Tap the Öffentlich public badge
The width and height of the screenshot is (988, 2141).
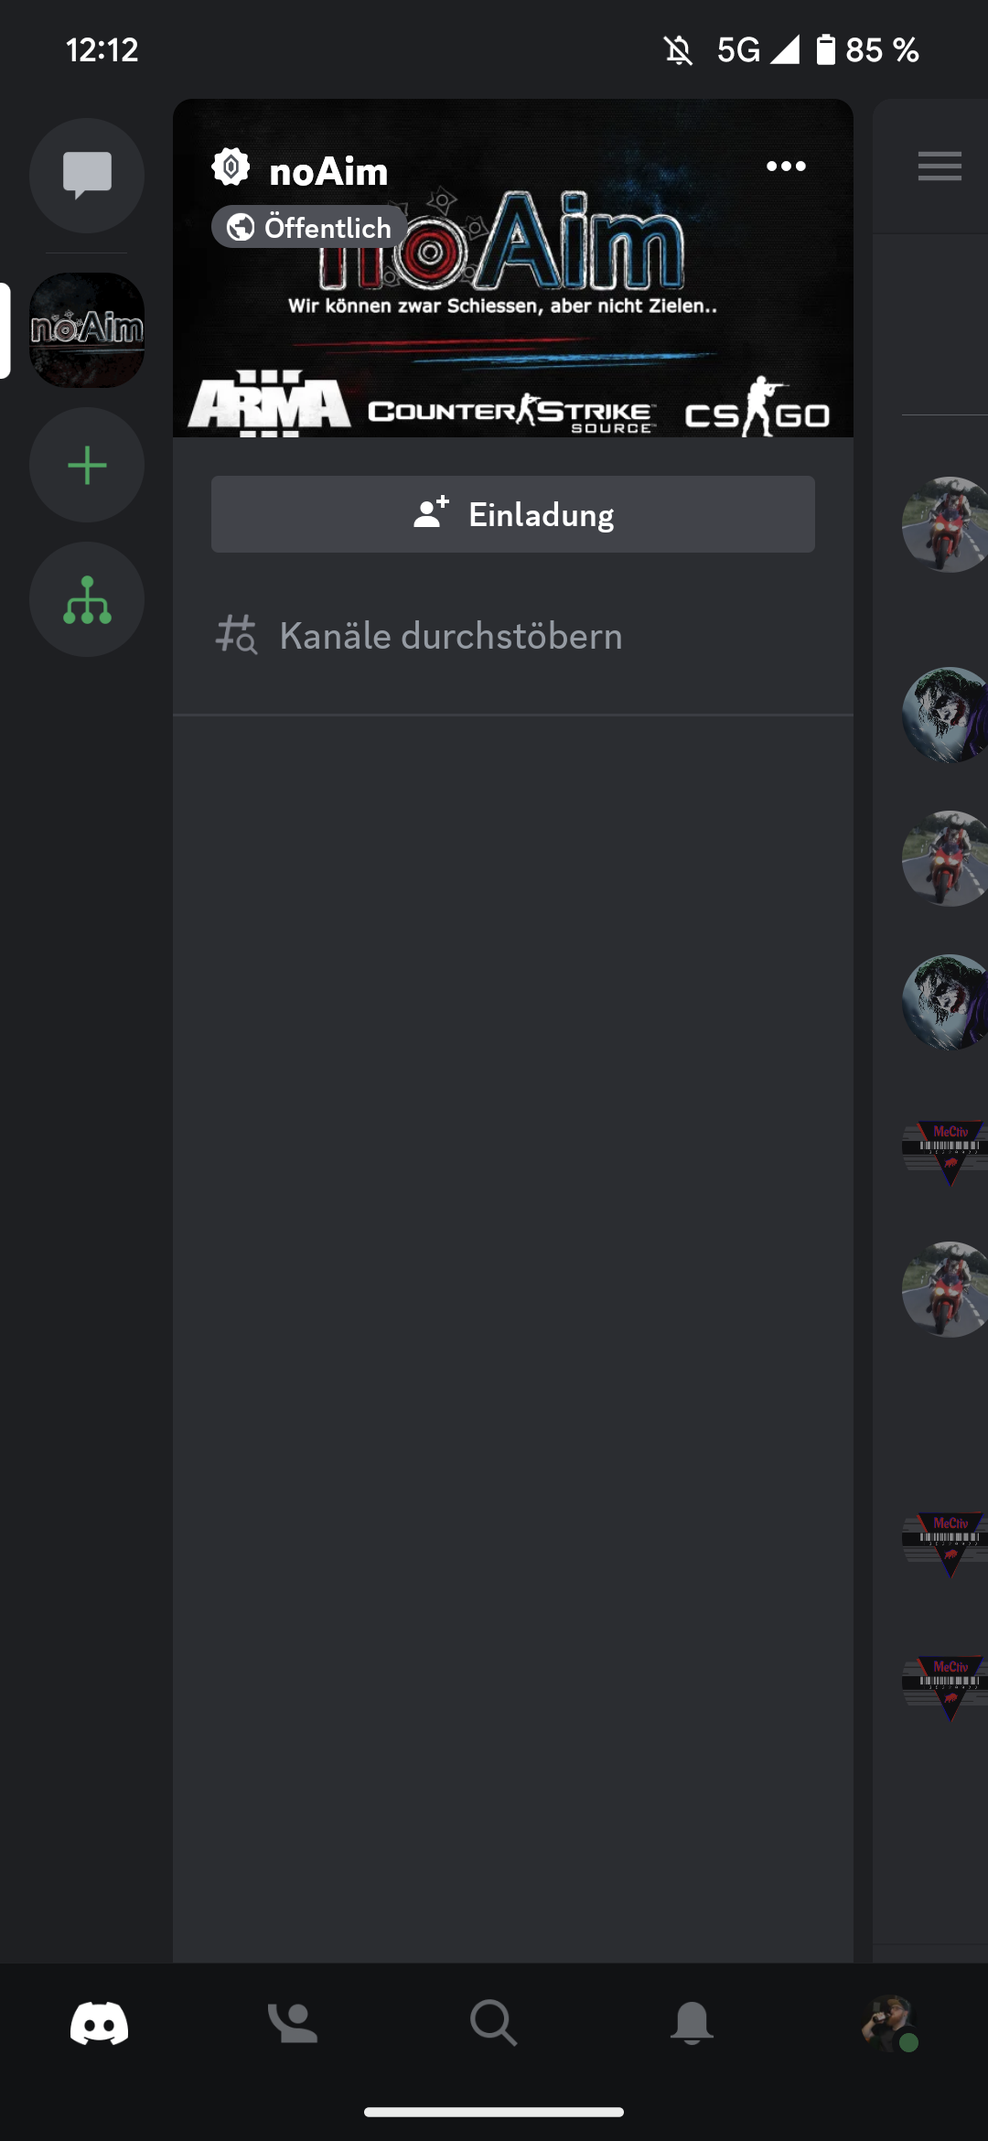[309, 227]
